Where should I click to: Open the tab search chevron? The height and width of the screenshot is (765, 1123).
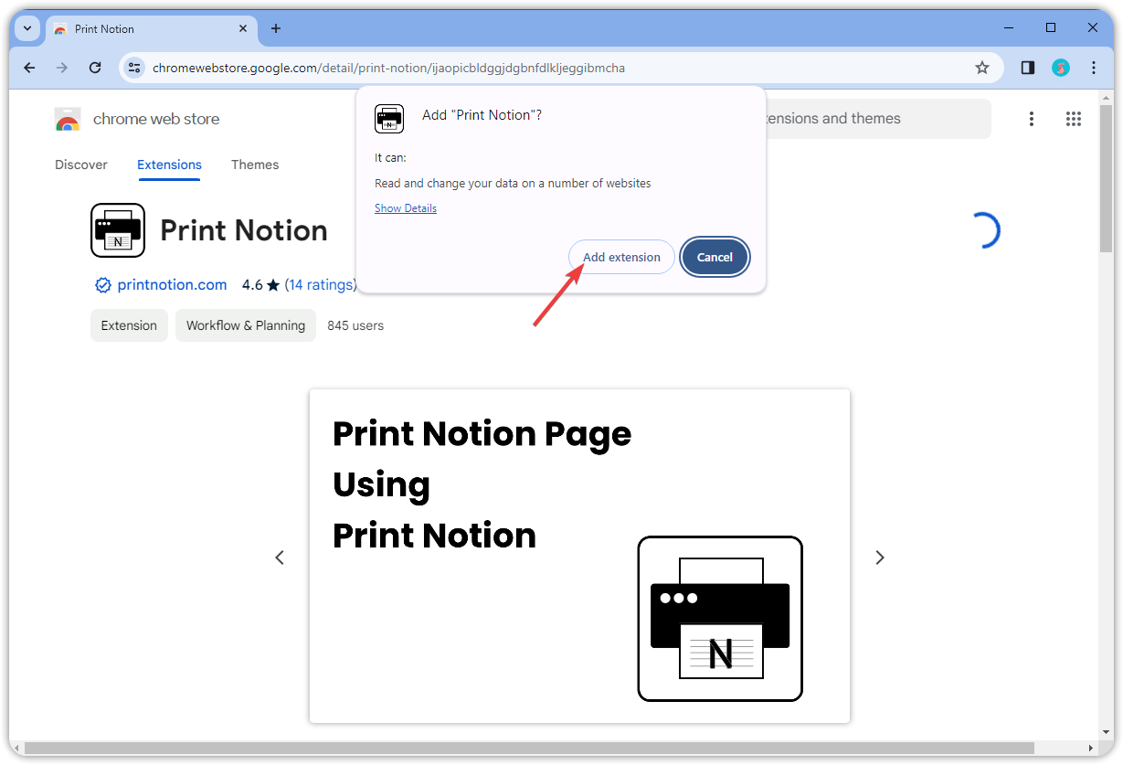pos(26,28)
